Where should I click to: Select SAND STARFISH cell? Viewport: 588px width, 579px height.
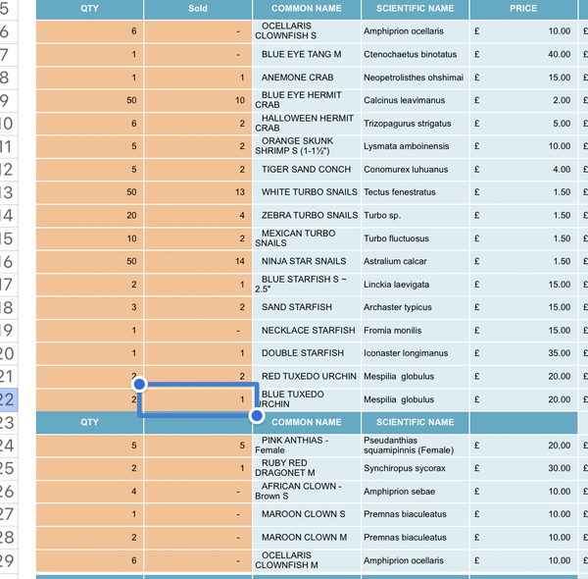click(307, 307)
